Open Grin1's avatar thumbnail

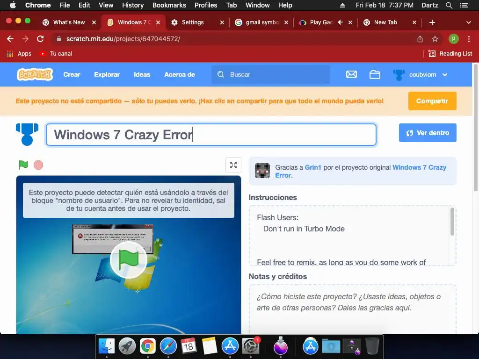coord(262,171)
